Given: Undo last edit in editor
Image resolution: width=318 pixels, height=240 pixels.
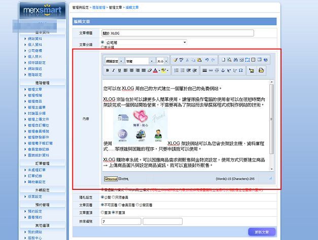Looking at the screenshot, I should (x=207, y=60).
